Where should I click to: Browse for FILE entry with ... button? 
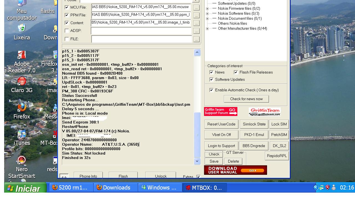click(196, 39)
